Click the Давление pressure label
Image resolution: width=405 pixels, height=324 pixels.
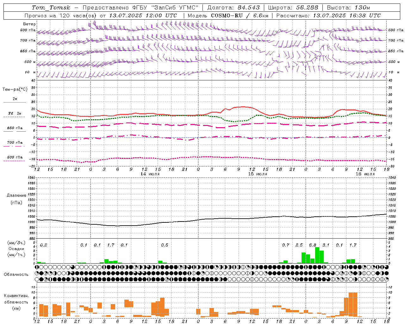pos(16,196)
